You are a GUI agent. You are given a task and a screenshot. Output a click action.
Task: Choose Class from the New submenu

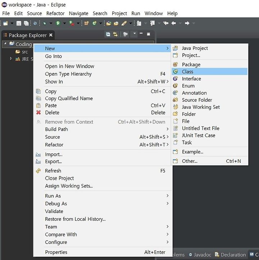[209, 71]
